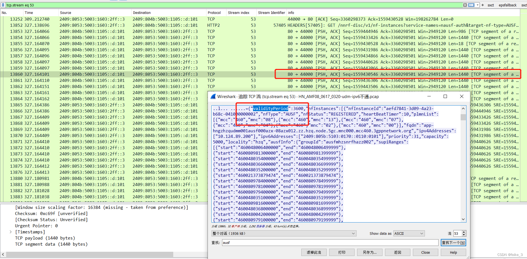Screen dimensions: 527x259
Task: Sort by the Stream index column header
Action: tap(241, 13)
